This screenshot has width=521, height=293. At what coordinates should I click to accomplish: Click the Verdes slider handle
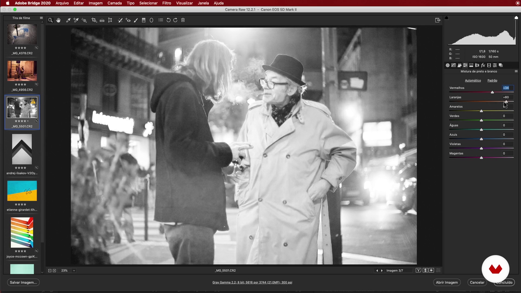481,120
